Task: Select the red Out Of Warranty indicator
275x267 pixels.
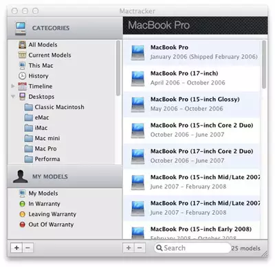Action: click(22, 224)
